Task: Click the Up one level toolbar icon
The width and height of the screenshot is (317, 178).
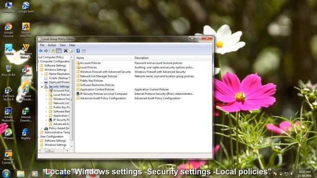Action: (53, 51)
